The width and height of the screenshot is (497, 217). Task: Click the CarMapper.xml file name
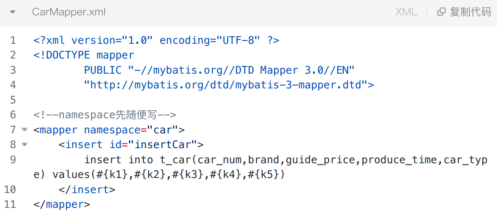click(x=69, y=12)
